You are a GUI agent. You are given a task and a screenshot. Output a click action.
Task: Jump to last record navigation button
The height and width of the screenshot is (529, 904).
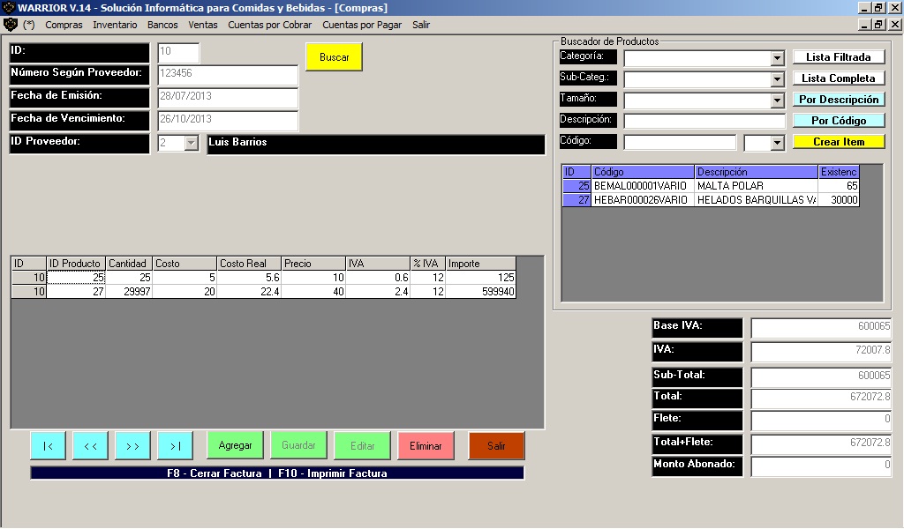[x=175, y=446]
